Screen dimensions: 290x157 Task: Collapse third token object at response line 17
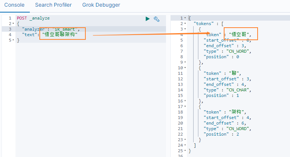tap(185, 107)
